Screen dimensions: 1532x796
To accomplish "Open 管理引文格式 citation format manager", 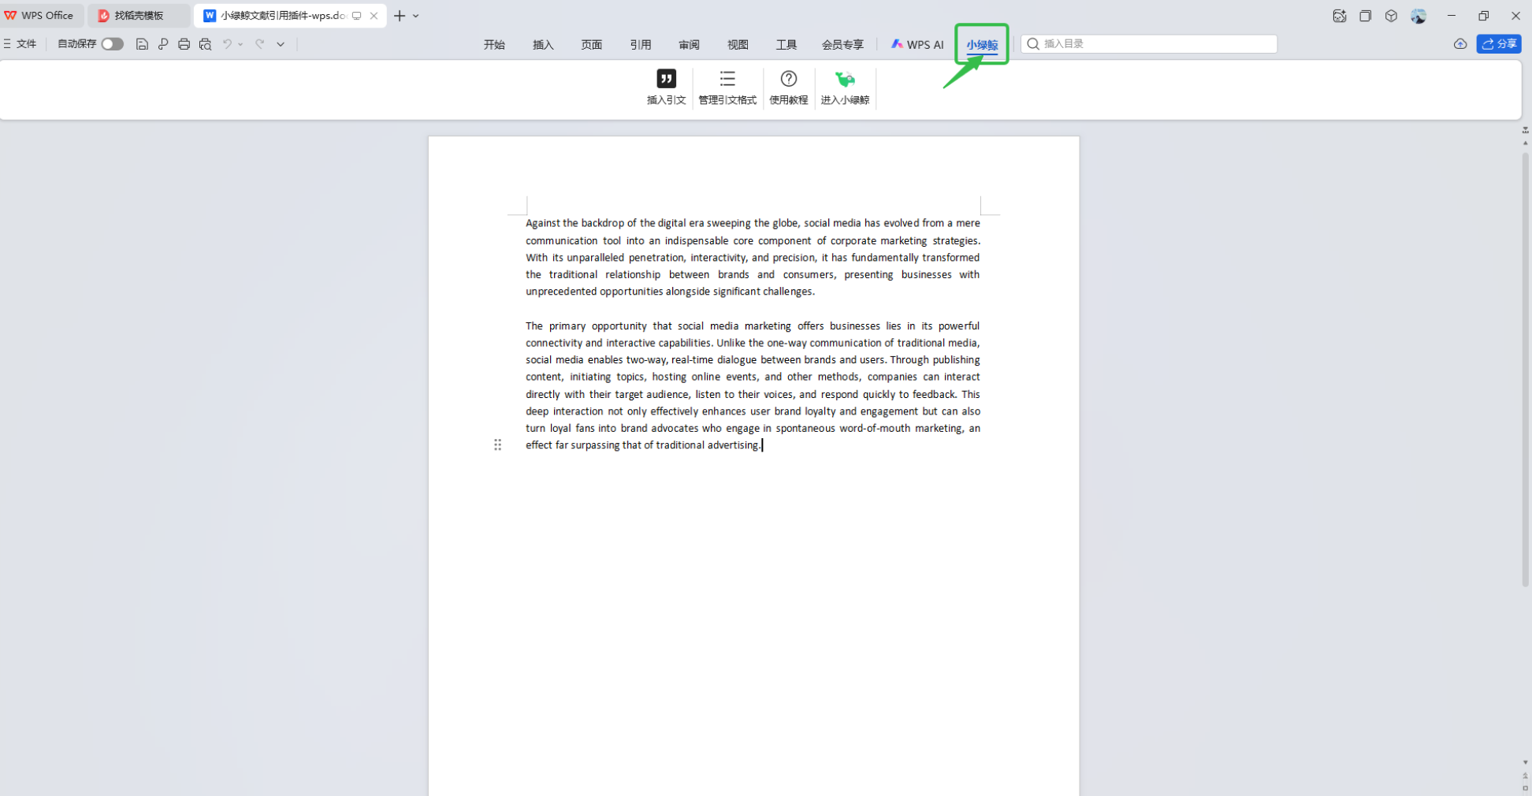I will click(x=727, y=80).
